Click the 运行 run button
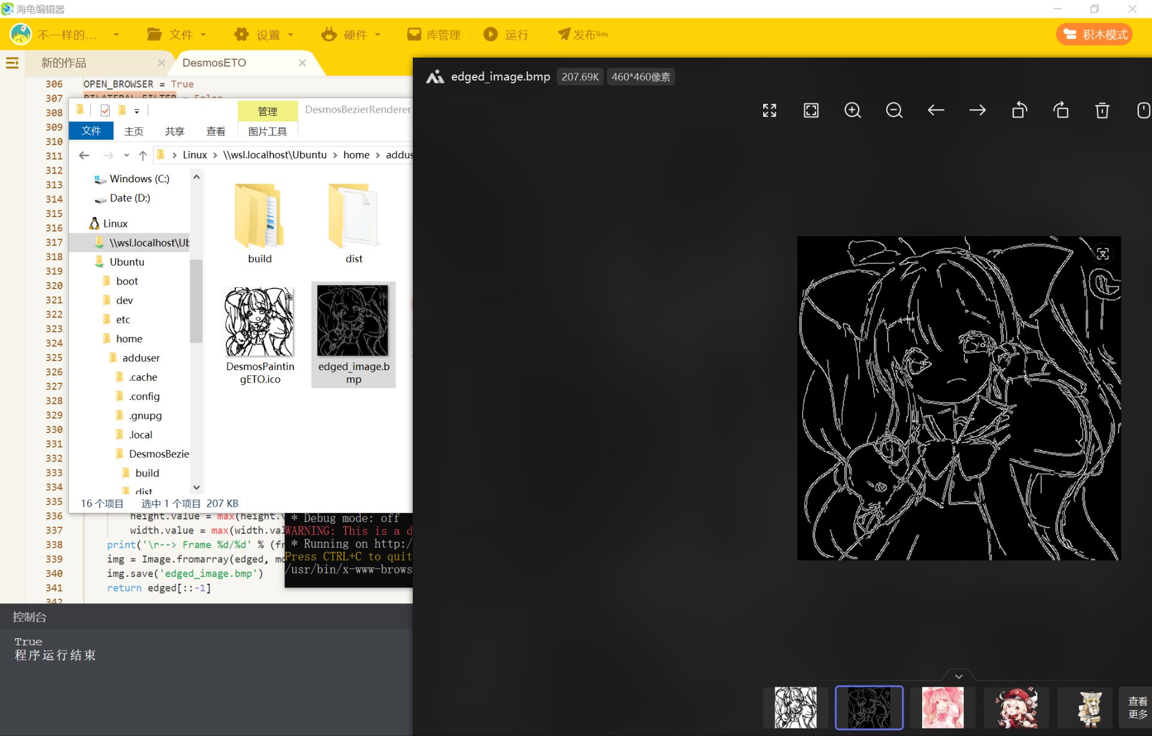This screenshot has width=1152, height=736. coord(507,35)
